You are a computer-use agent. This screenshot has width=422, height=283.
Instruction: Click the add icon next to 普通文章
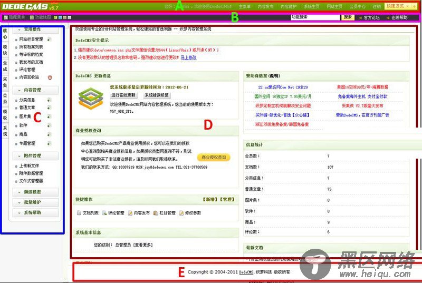click(x=49, y=108)
